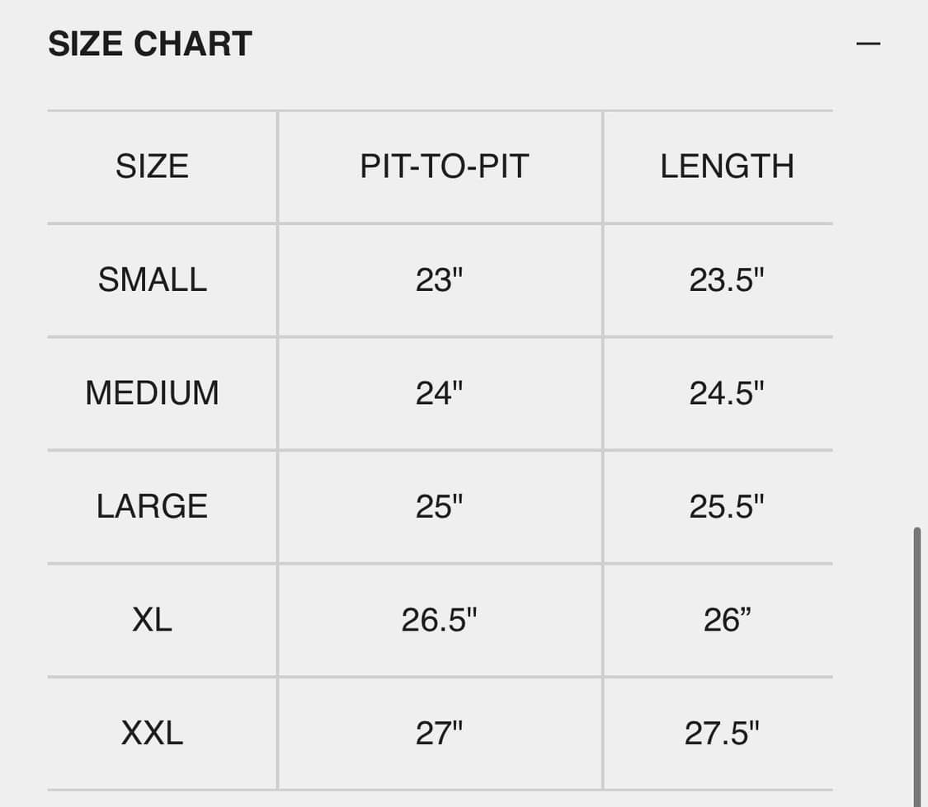This screenshot has width=928, height=807.
Task: Click the XL size row label
Action: click(x=153, y=620)
